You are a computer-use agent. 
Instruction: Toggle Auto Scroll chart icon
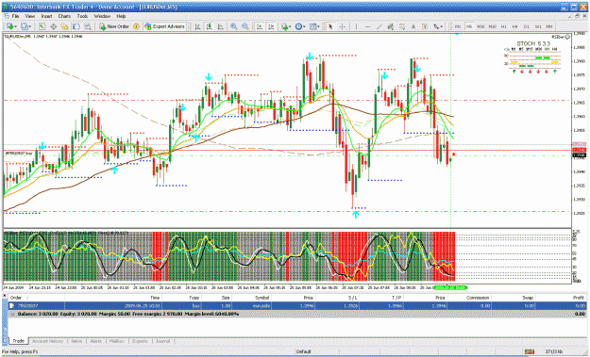coord(260,26)
